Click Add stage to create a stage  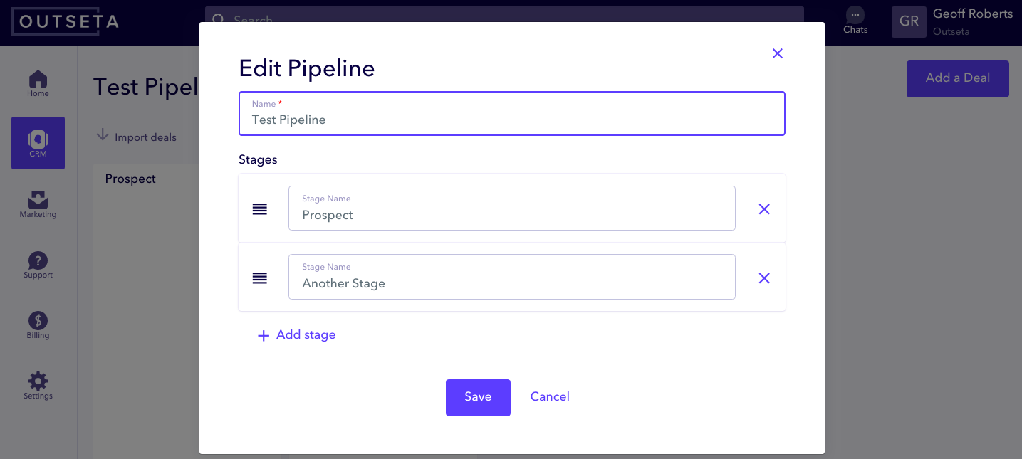(x=296, y=334)
